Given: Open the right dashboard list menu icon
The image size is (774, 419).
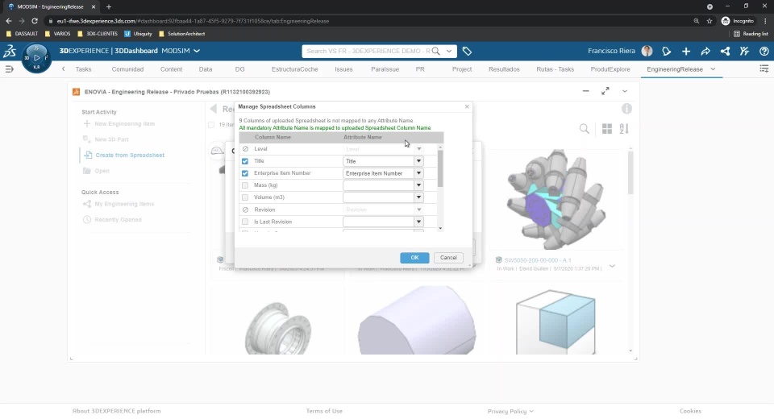Looking at the screenshot, I should tap(764, 69).
